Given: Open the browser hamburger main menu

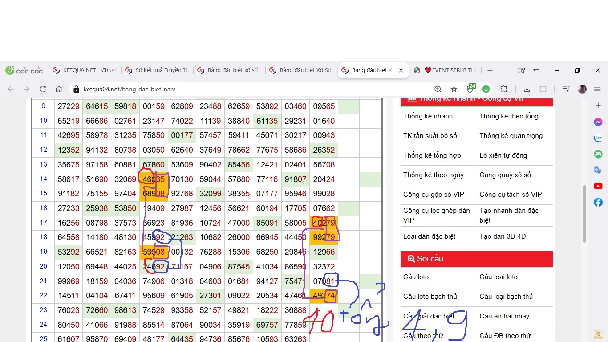Looking at the screenshot, I should point(597,89).
